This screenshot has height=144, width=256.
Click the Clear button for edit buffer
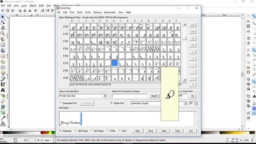click(164, 131)
